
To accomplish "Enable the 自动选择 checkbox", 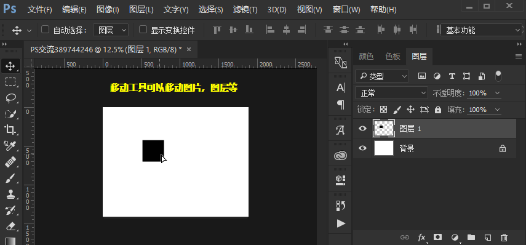I will point(45,30).
